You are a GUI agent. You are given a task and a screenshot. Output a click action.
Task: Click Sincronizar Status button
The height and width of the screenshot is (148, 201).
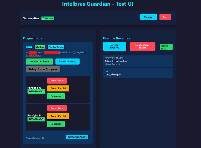[x=39, y=62]
